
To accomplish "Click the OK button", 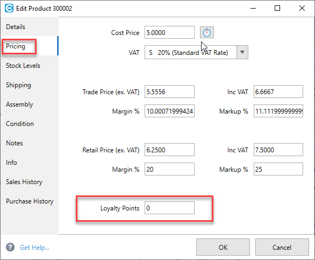I will tap(223, 247).
